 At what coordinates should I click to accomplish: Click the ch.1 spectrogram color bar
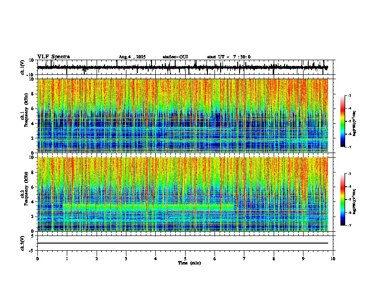point(343,121)
